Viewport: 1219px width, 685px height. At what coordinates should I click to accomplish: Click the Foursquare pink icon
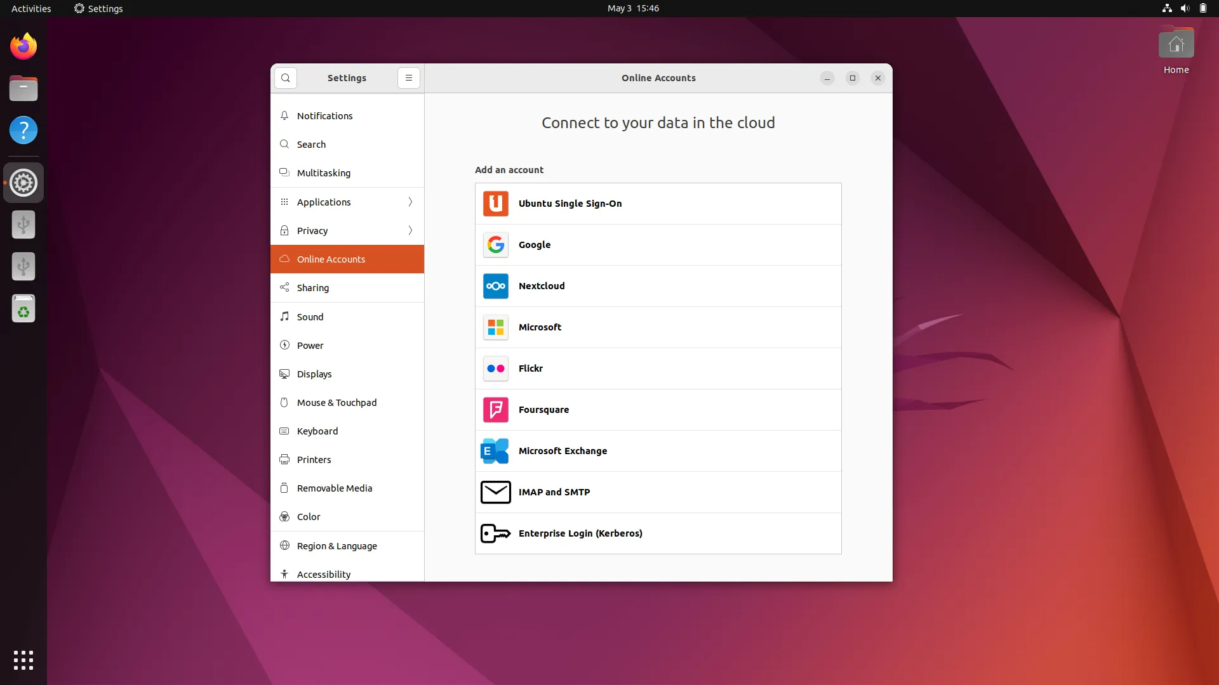click(x=495, y=410)
